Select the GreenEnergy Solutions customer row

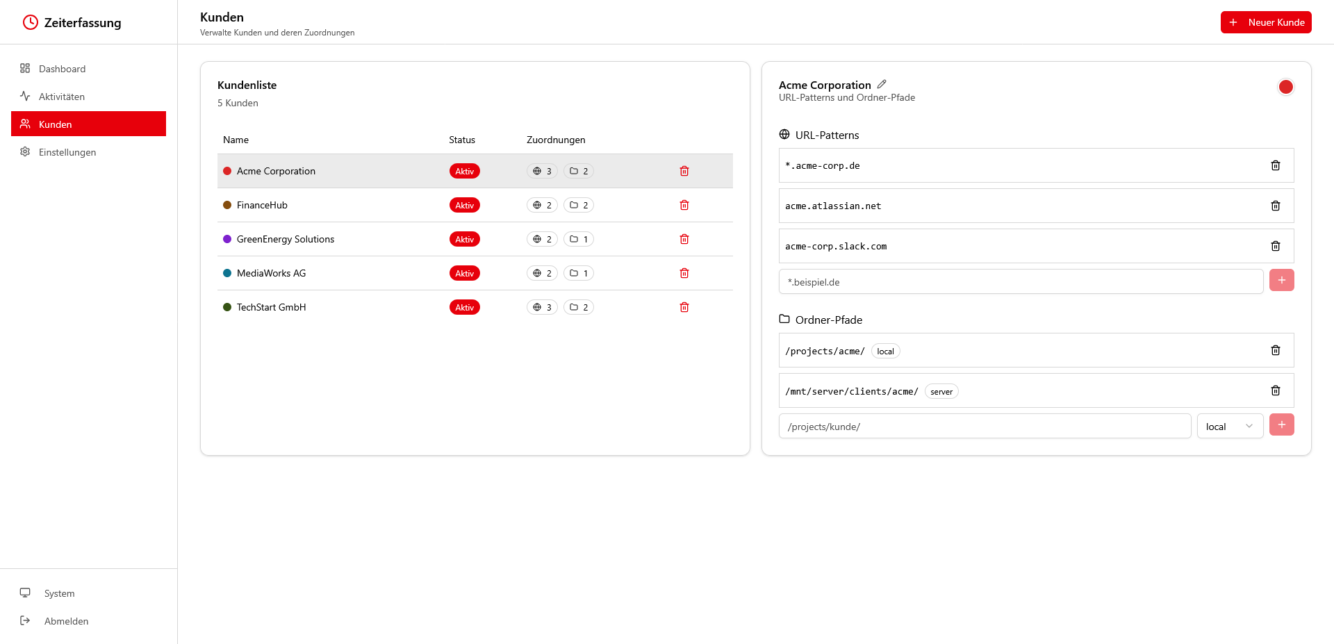click(286, 239)
